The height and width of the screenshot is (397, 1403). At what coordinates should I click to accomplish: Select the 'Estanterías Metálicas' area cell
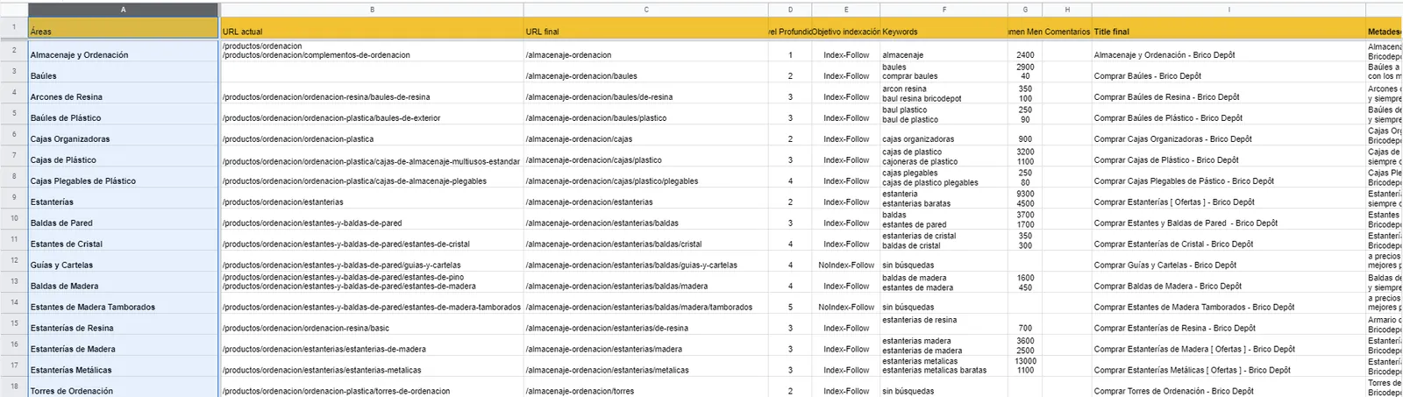click(123, 366)
